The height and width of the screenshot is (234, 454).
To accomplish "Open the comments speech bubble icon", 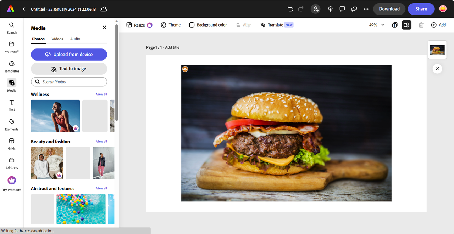I will 342,9.
